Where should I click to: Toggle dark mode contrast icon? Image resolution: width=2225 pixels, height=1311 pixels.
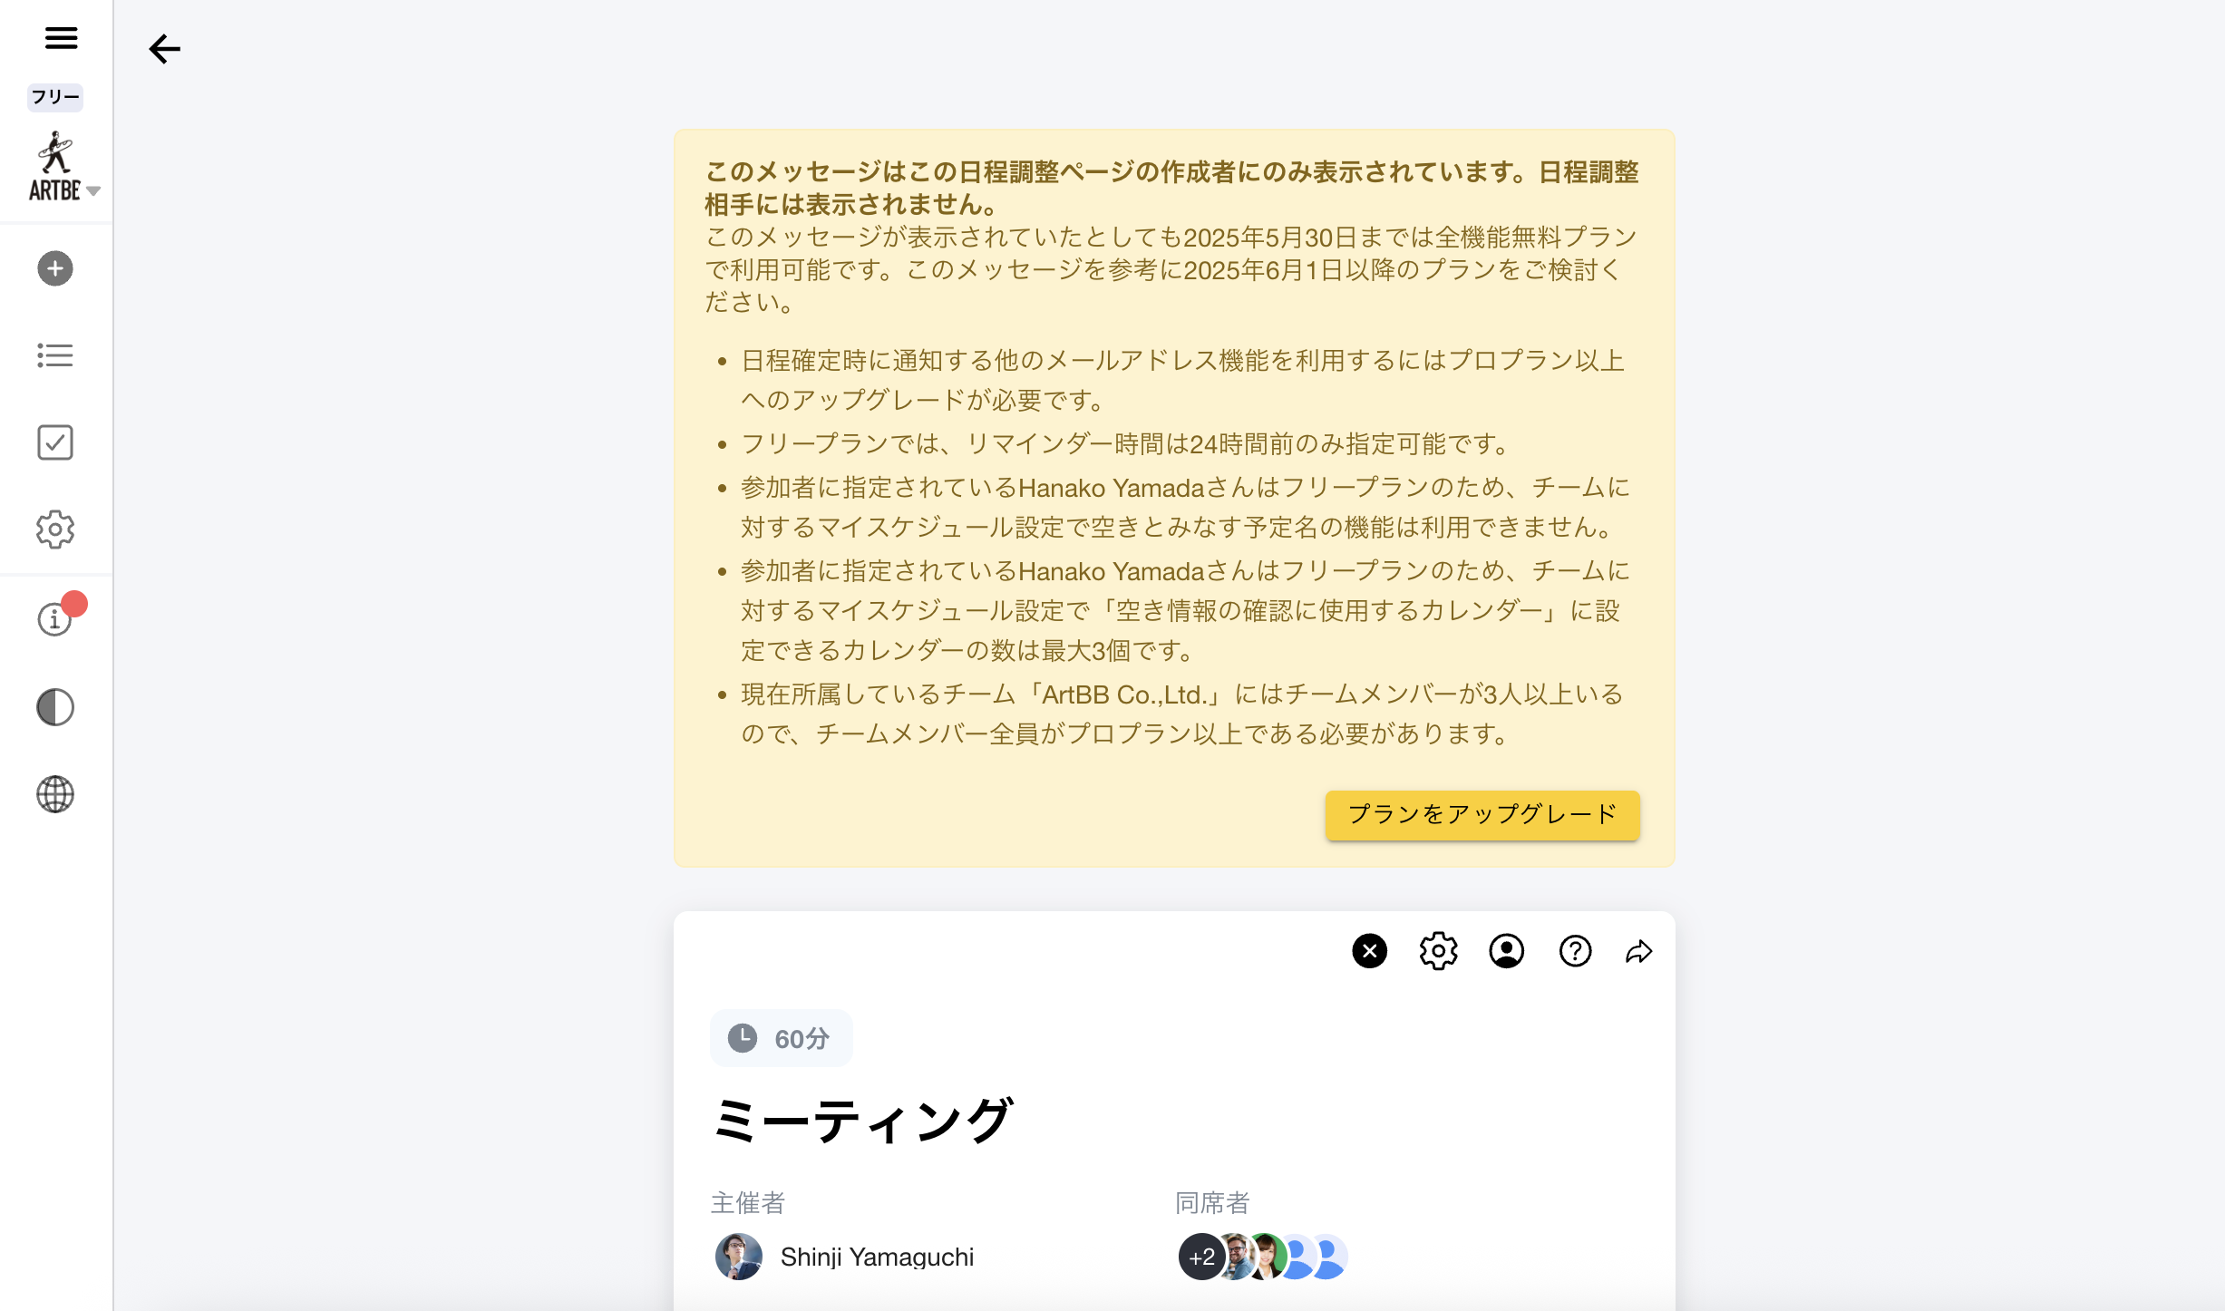click(55, 707)
